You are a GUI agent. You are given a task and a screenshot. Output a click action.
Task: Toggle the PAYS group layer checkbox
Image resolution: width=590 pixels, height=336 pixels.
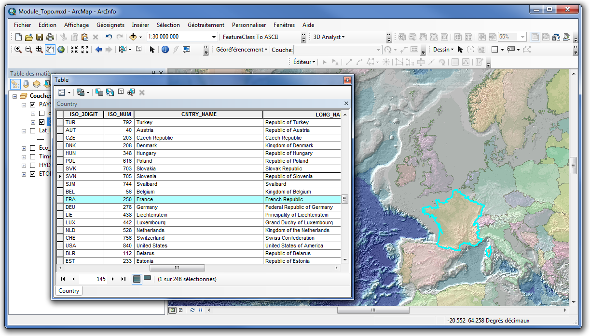click(33, 104)
